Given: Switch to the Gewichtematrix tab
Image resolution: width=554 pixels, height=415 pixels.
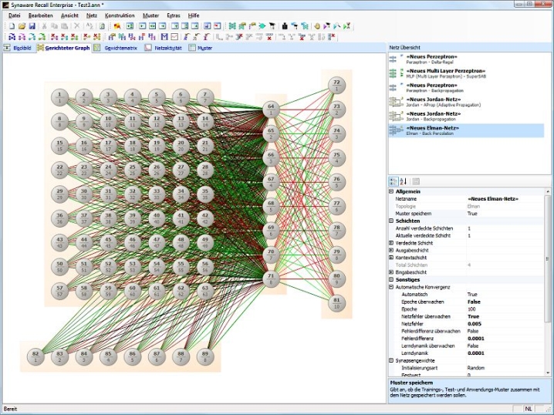Looking at the screenshot, I should pos(120,48).
